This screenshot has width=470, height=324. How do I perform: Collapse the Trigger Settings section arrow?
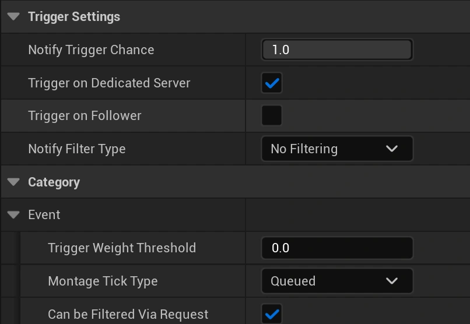tap(13, 17)
